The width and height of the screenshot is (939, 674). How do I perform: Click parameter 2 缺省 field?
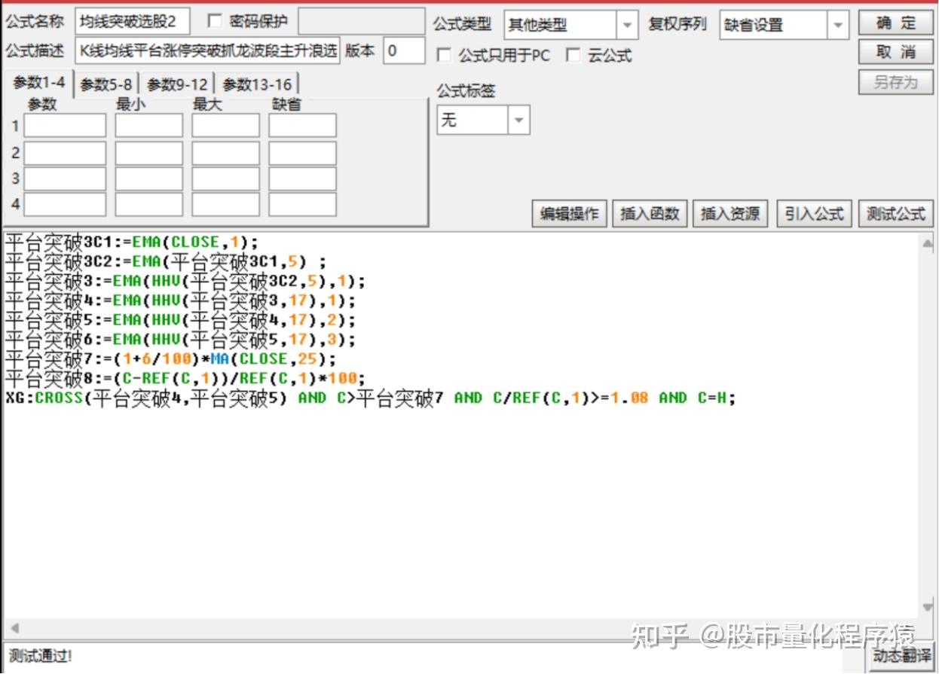coord(302,153)
